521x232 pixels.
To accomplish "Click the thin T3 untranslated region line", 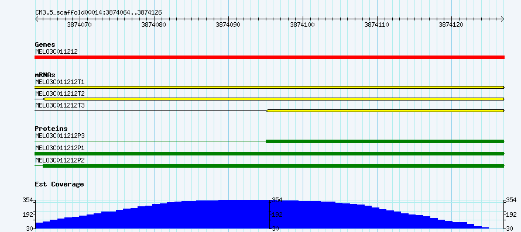I will 150,111.
